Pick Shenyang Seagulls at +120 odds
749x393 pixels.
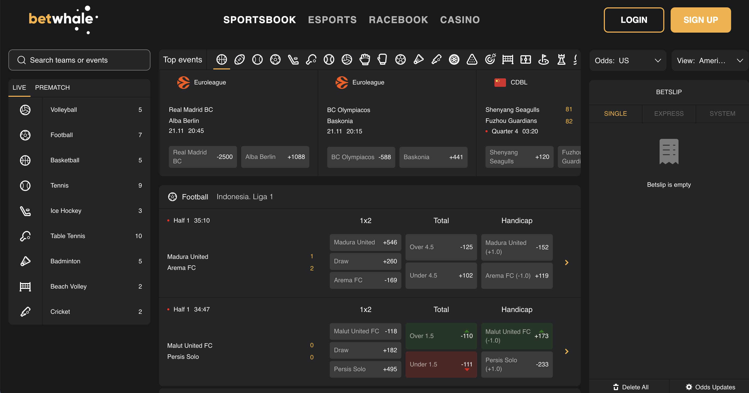coord(519,157)
